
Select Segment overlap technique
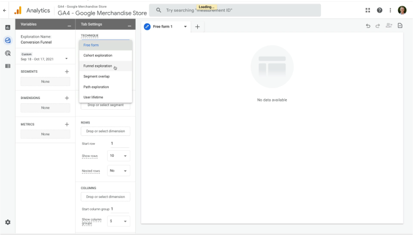click(105, 76)
